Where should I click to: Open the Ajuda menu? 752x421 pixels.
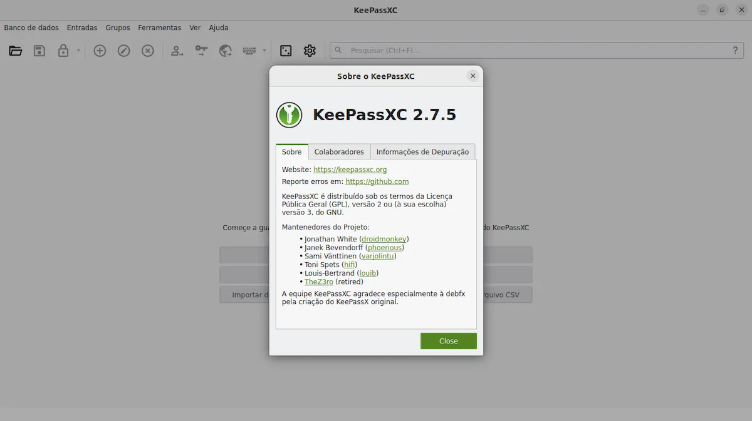[219, 28]
